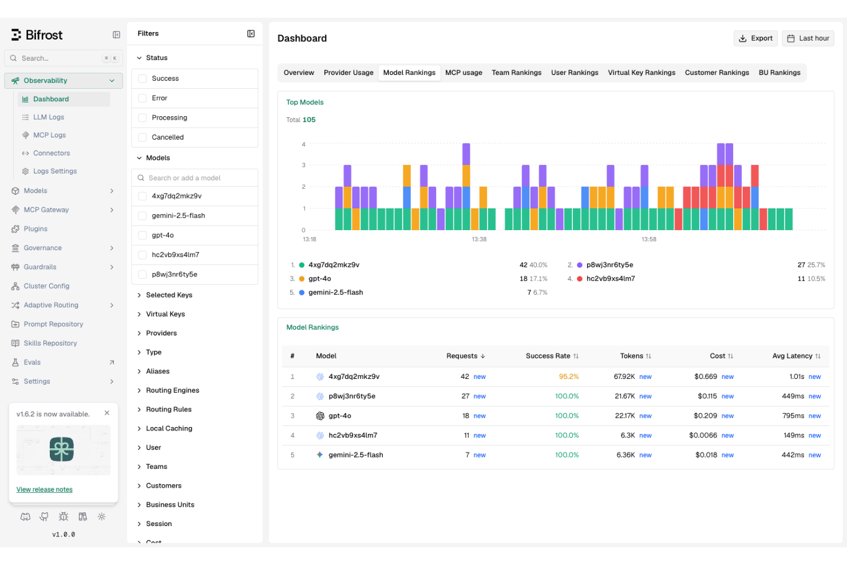
Task: Hide the Filters panel with its collapse icon
Action: coord(251,34)
